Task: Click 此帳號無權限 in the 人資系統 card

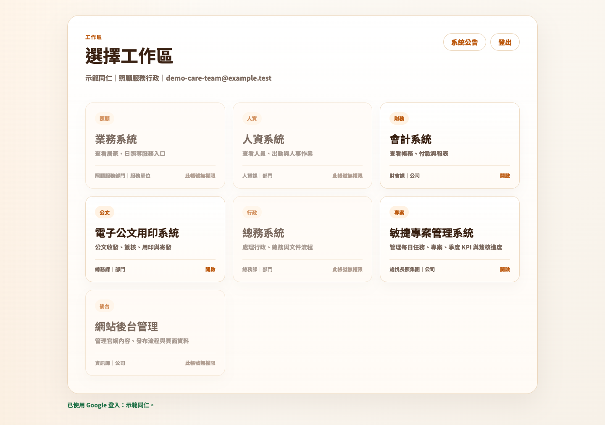Action: point(347,176)
